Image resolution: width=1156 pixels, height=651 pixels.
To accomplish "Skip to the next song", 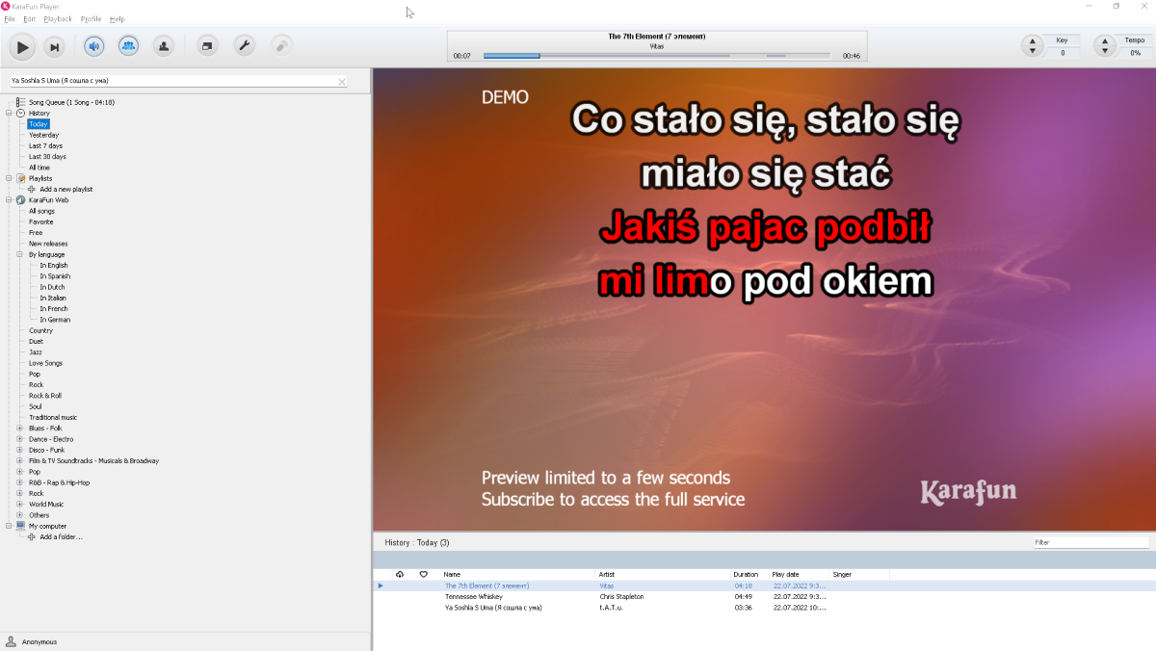I will [55, 46].
